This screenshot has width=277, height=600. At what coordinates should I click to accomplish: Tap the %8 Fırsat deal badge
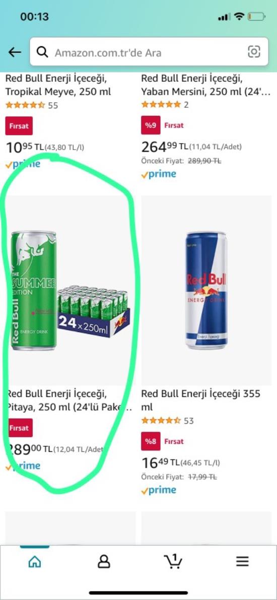click(x=162, y=441)
